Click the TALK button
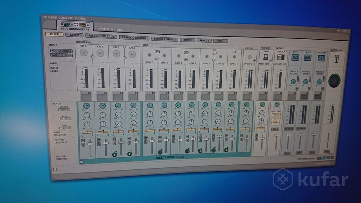This screenshot has width=361, height=203. point(275,129)
